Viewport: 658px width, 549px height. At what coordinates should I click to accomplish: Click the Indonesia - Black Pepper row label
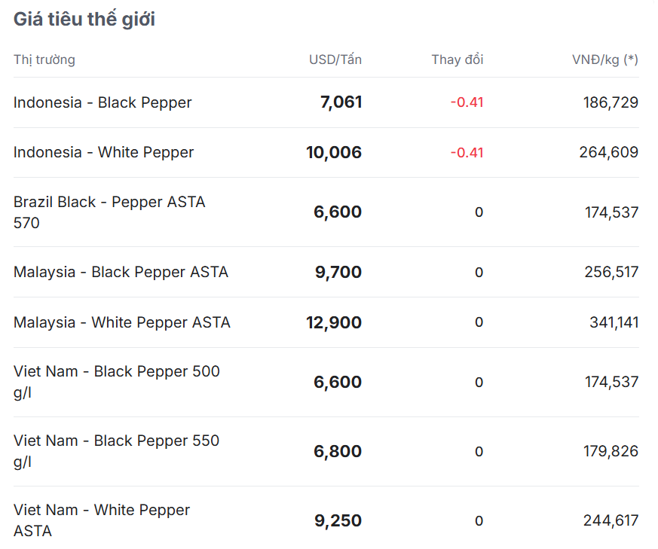pos(103,102)
